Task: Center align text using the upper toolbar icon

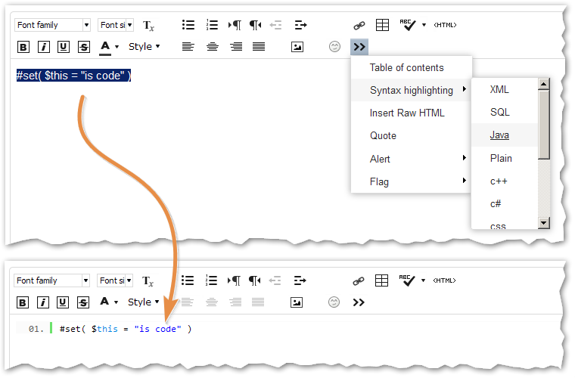Action: 213,47
